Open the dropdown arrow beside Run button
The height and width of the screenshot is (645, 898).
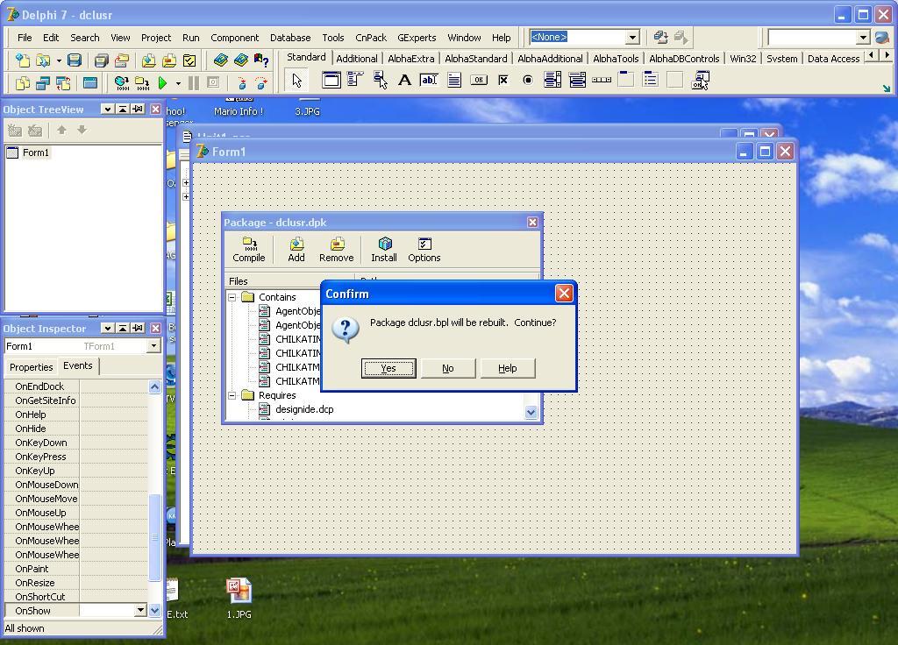point(178,83)
